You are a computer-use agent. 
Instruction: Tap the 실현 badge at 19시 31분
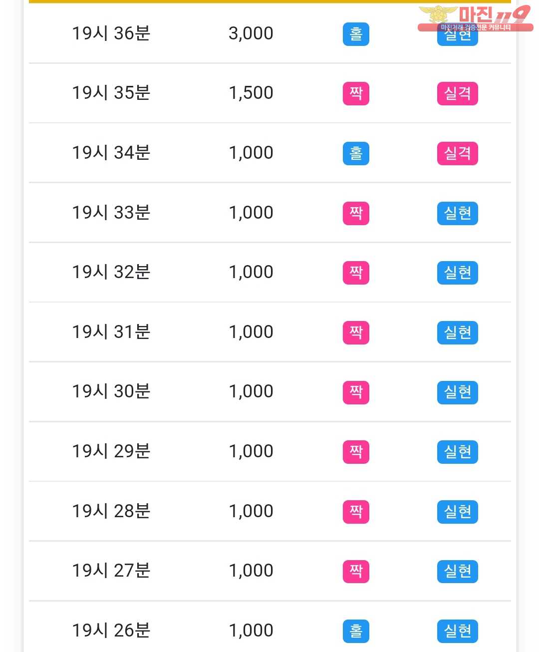pyautogui.click(x=458, y=332)
